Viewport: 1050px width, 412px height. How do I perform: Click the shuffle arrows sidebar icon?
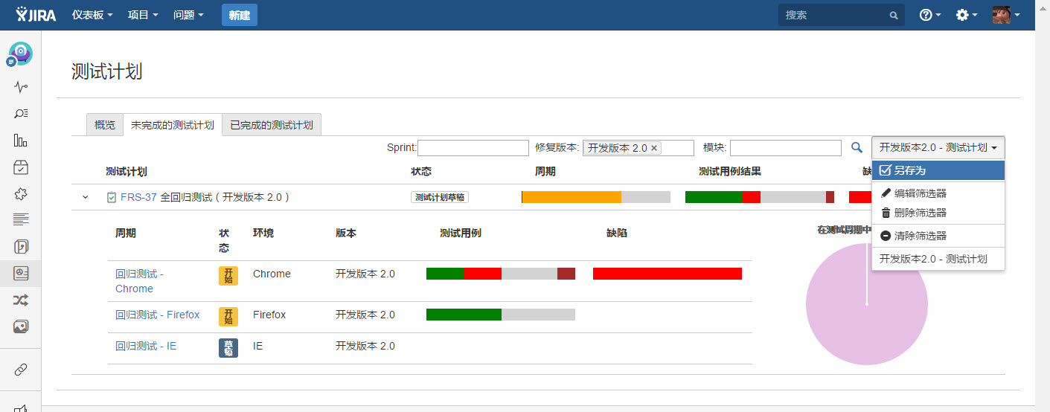(21, 300)
